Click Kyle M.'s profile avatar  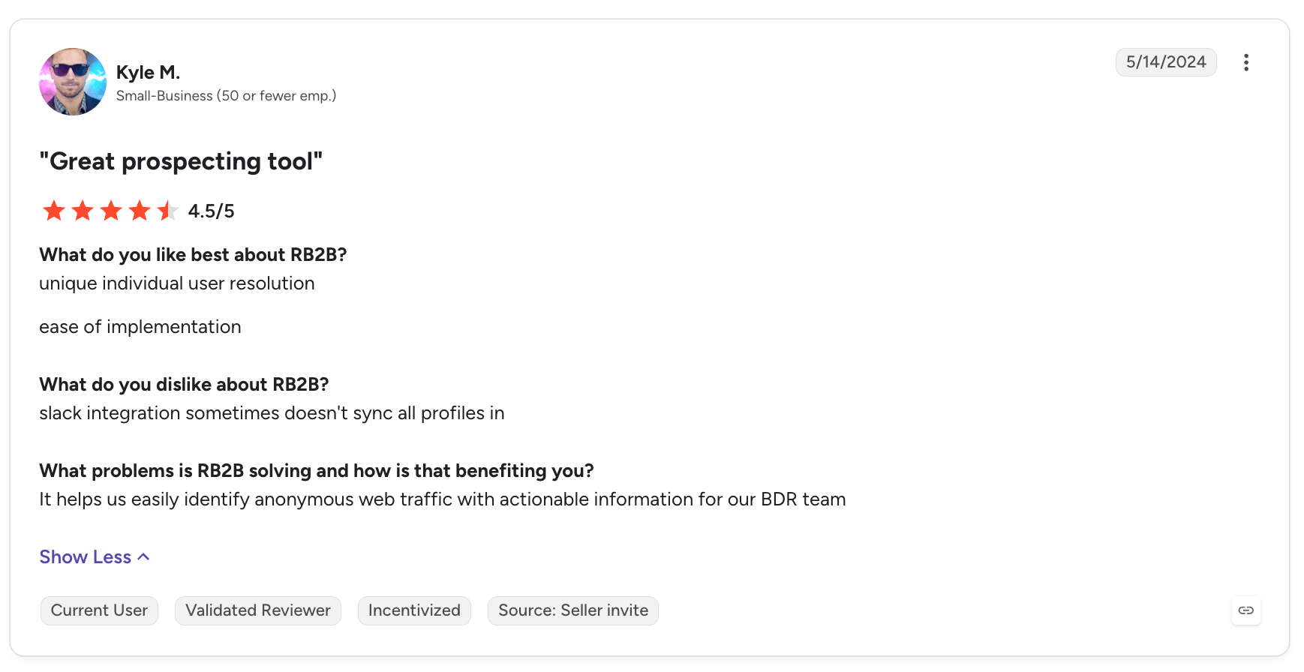73,82
